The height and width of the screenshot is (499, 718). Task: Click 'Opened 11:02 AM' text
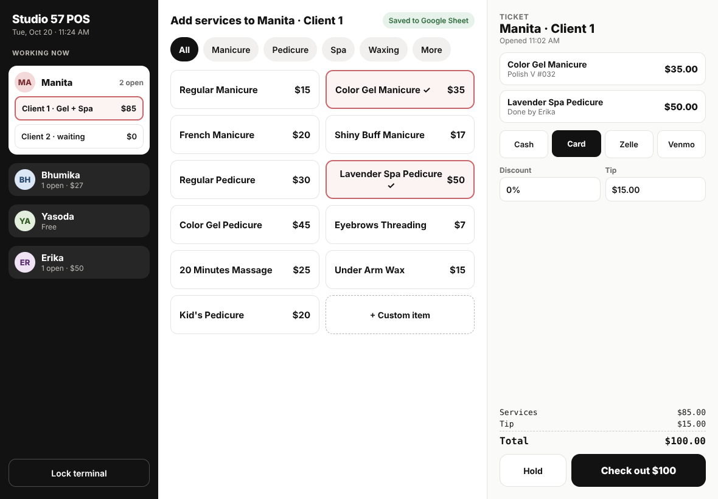529,40
